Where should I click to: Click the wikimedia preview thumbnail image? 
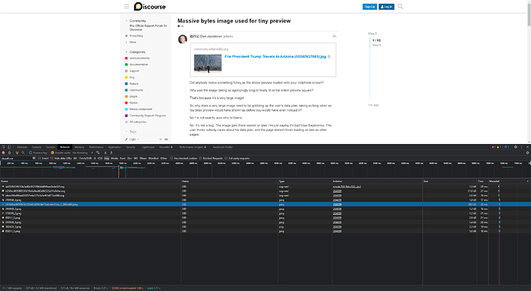[208, 63]
